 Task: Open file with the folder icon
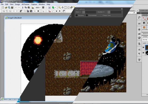coord(6,8)
